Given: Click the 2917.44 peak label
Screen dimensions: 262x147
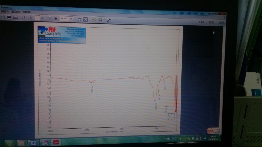Looking at the screenshot, I should 92,89.
